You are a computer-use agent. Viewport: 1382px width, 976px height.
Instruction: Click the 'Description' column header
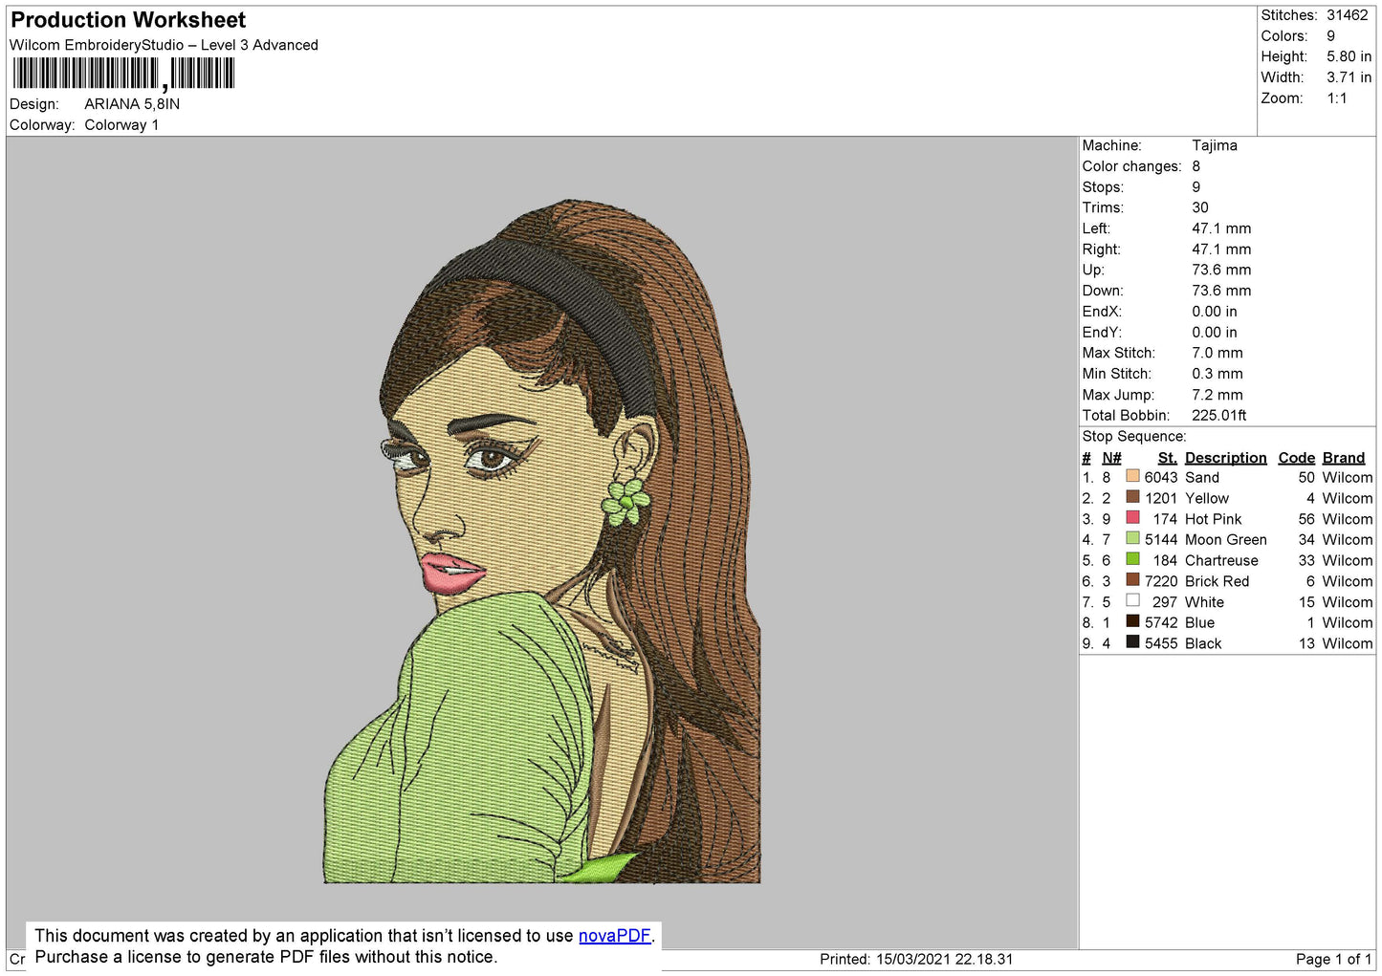click(x=1225, y=458)
